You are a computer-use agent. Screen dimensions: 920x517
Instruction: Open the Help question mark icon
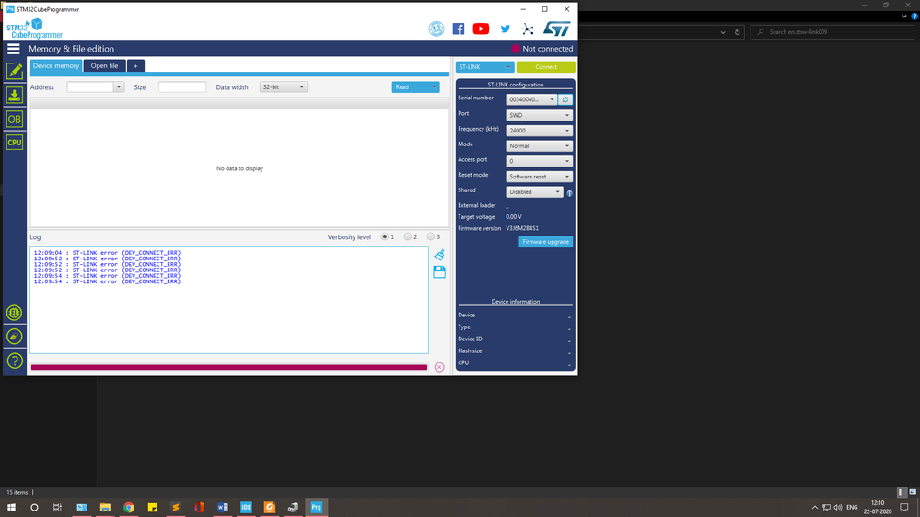click(x=14, y=362)
